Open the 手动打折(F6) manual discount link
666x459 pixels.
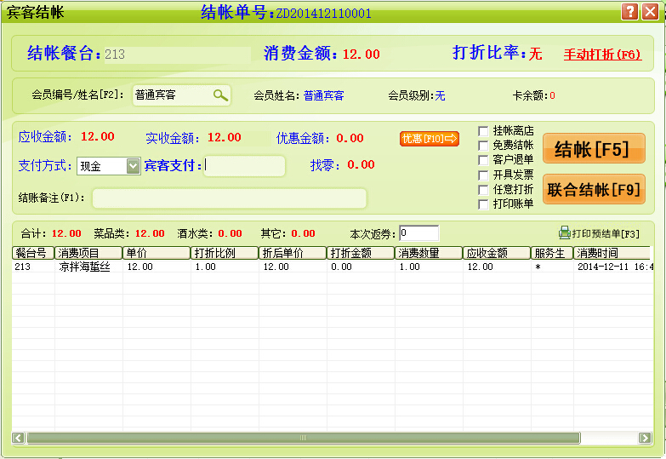[602, 55]
